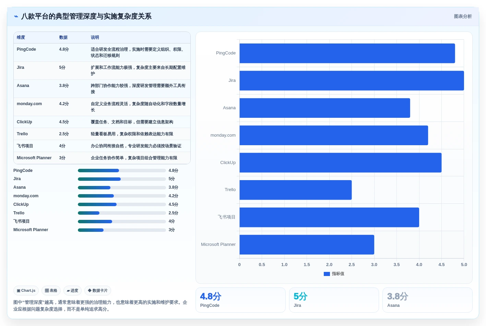The image size is (486, 326).
Task: Click the 飞书项目 bar in the chart
Action: pos(329,217)
